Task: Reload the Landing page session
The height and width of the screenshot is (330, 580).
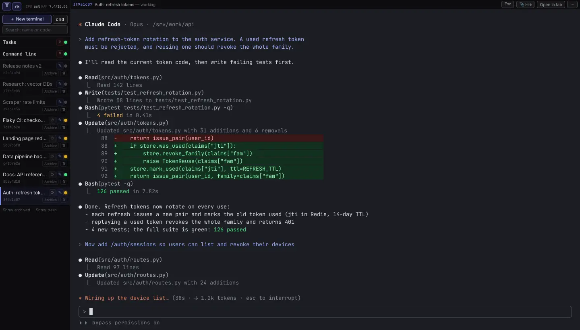Action: (52, 138)
